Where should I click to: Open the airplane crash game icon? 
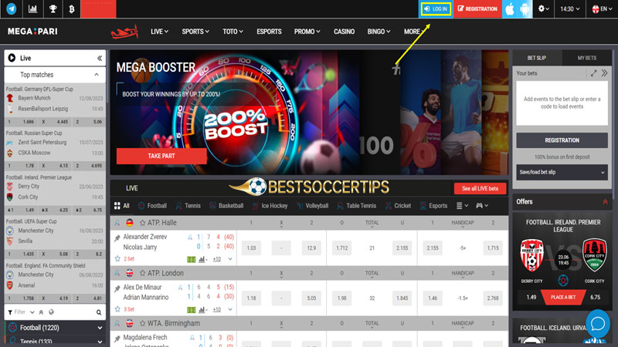click(124, 32)
